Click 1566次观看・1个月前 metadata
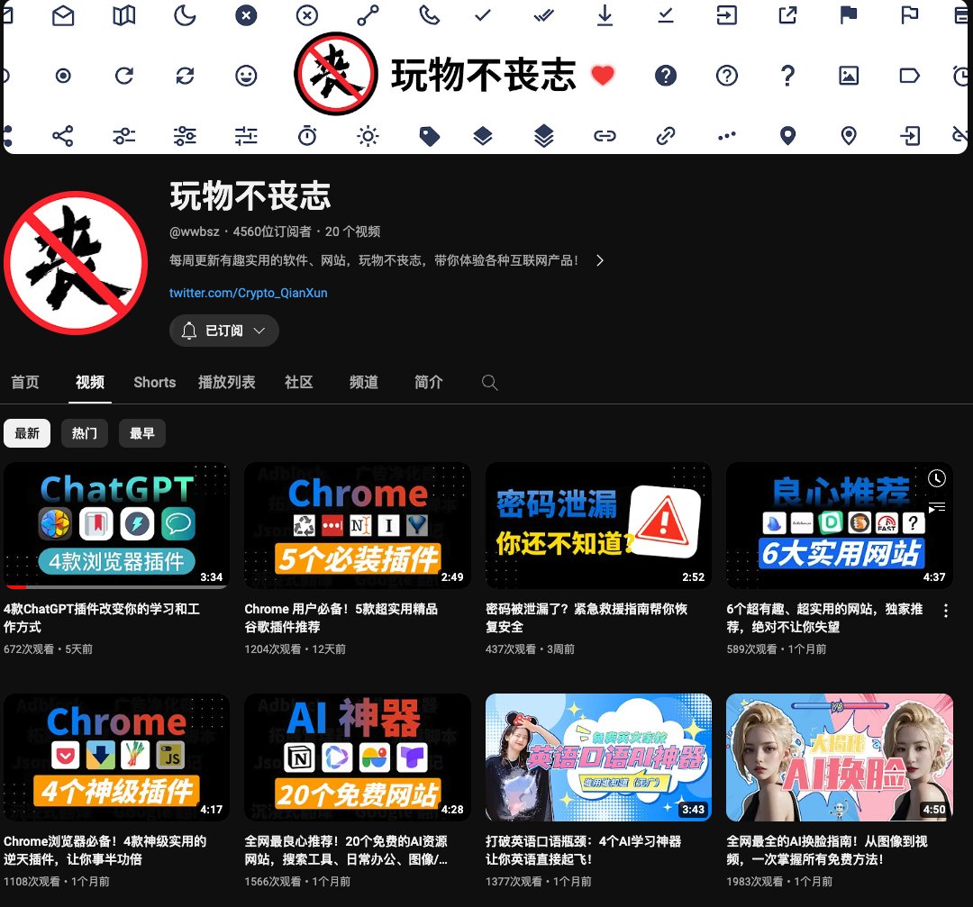973x907 pixels. (297, 881)
